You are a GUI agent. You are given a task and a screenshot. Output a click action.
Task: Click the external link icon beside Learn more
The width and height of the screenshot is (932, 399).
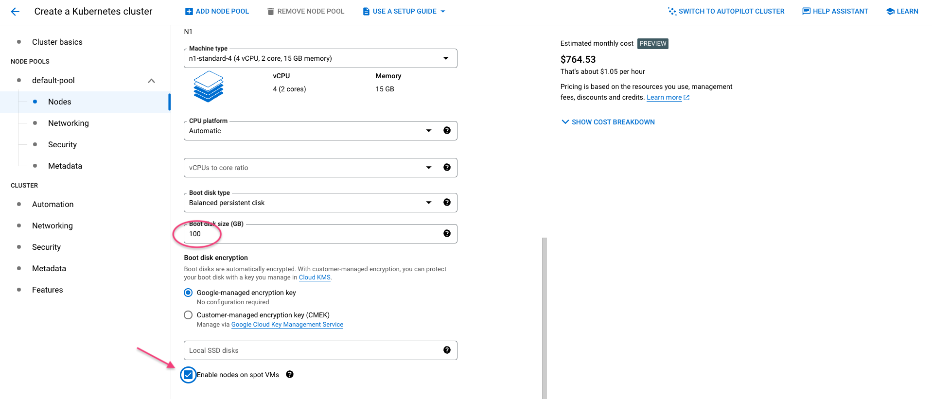coord(686,97)
